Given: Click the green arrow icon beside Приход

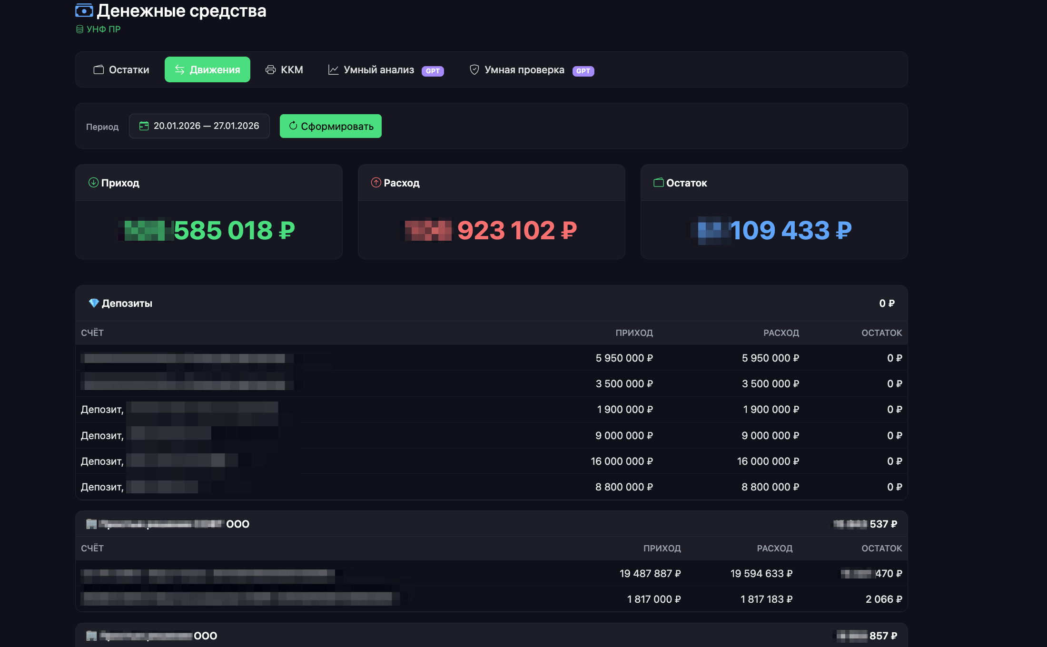Looking at the screenshot, I should 93,183.
